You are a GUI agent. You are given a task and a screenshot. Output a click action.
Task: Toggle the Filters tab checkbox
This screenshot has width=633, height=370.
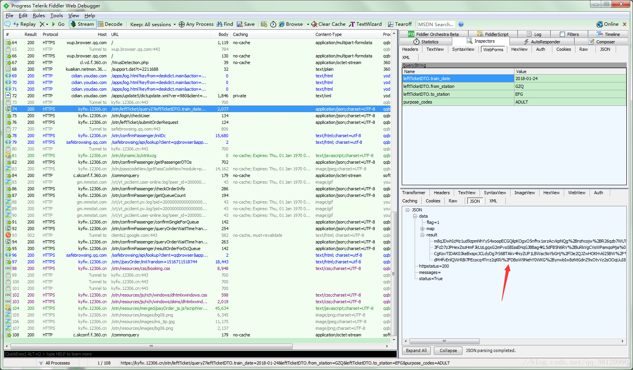point(562,34)
